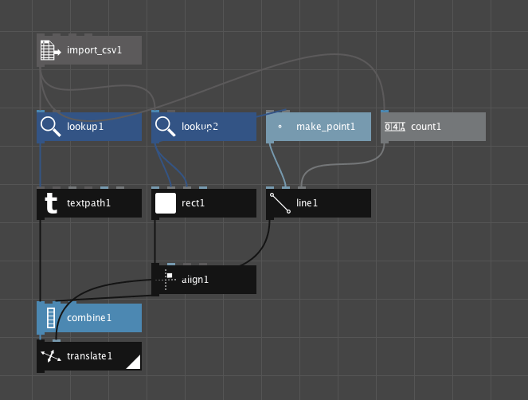The height and width of the screenshot is (400, 528).
Task: Click the combine1 list icon
Action: tap(51, 318)
